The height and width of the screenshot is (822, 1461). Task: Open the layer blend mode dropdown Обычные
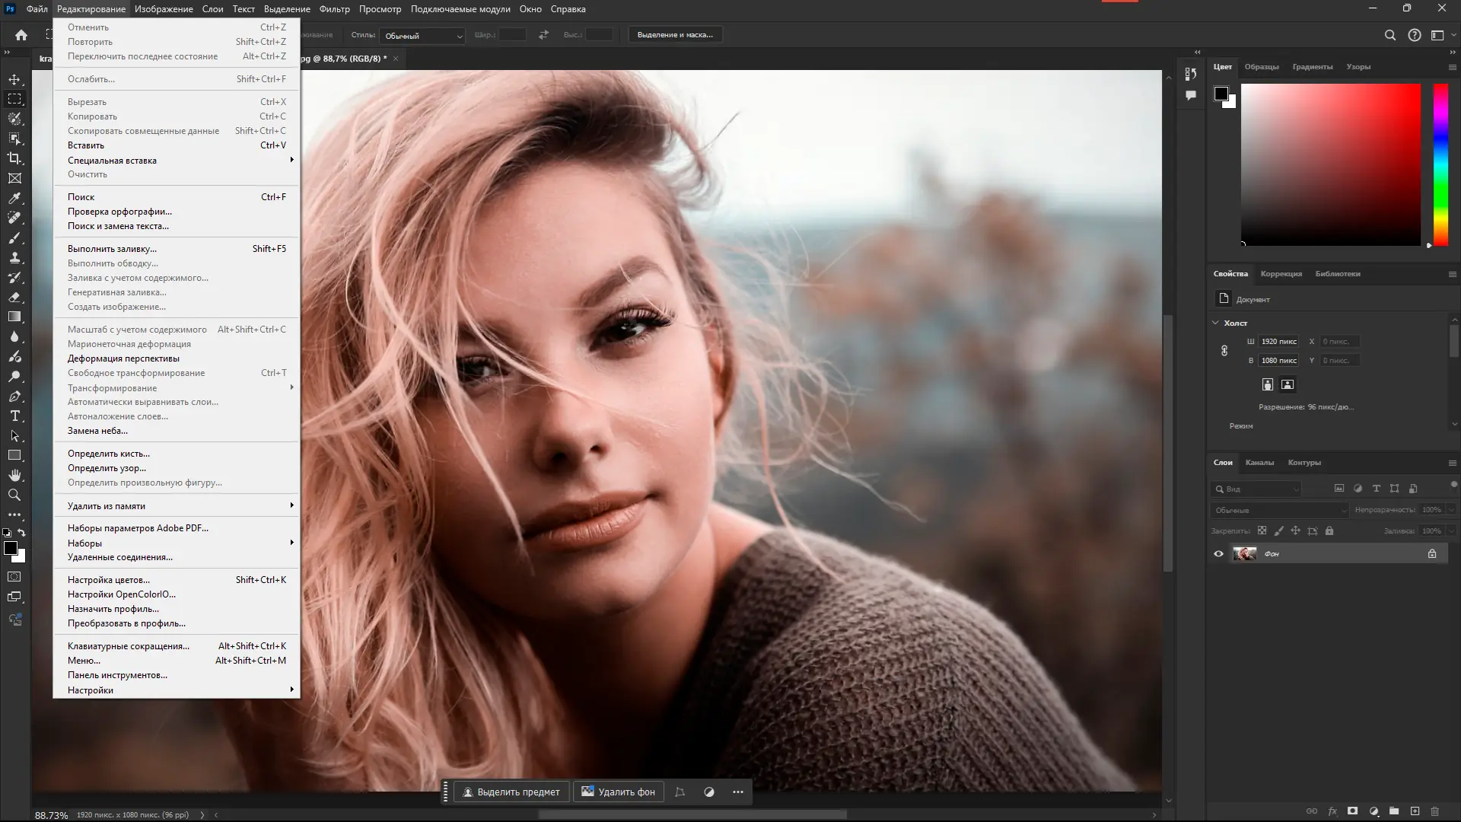click(x=1278, y=510)
